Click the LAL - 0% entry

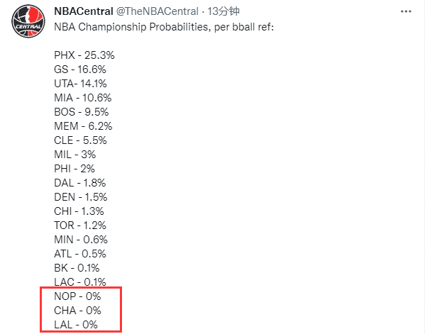click(76, 325)
